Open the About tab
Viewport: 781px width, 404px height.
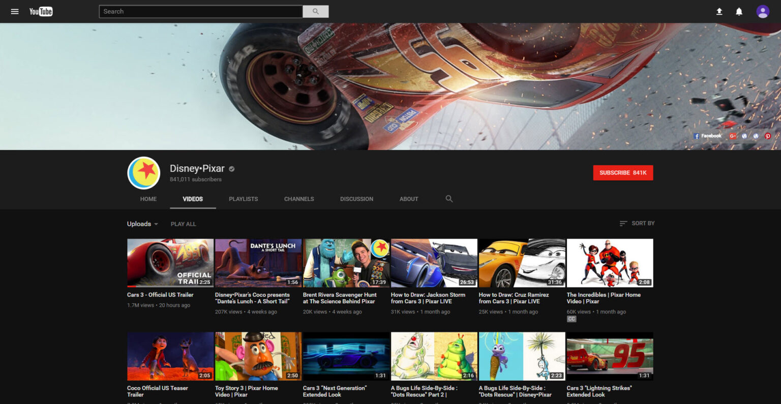tap(409, 199)
